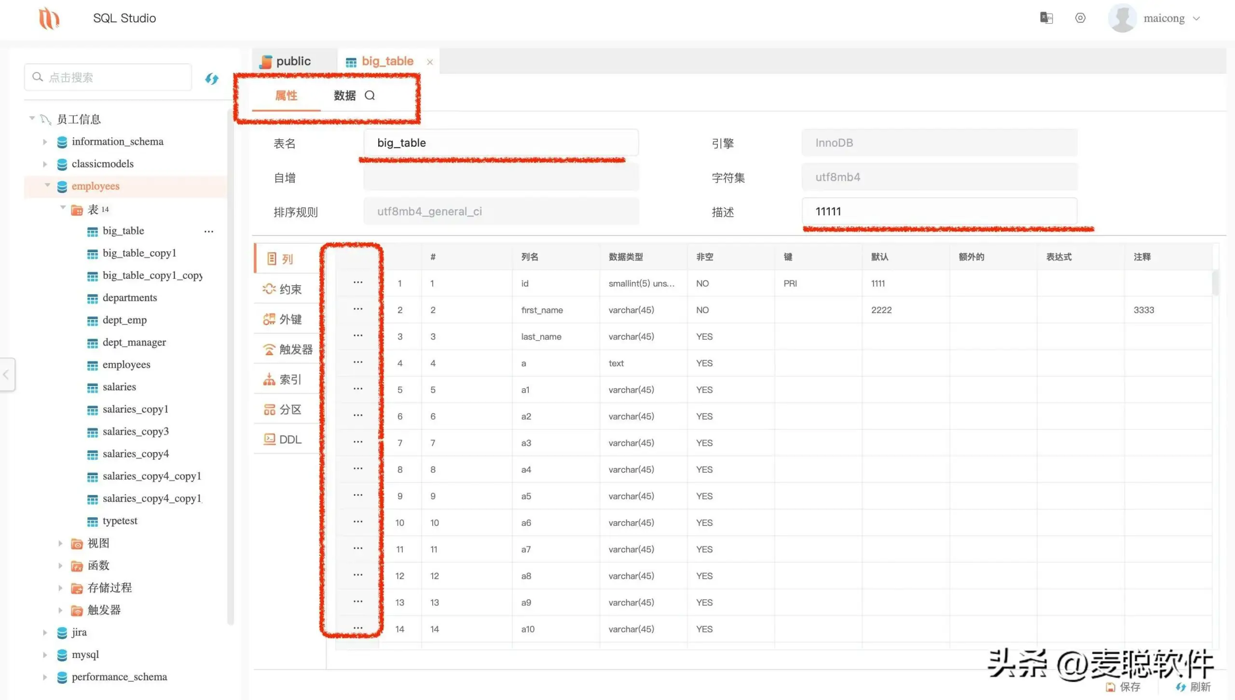Collapse the employees database node
This screenshot has height=700, width=1235.
tap(47, 186)
